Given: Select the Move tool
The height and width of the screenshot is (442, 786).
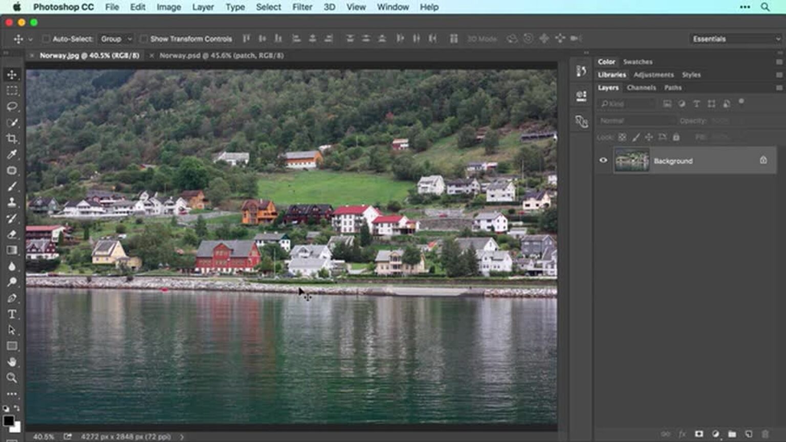Looking at the screenshot, I should pos(12,74).
